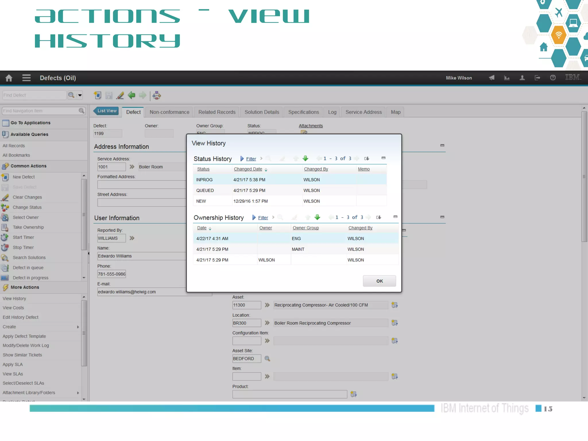Select the INPROG status history row
Screen dimensions: 588x441
[290, 180]
